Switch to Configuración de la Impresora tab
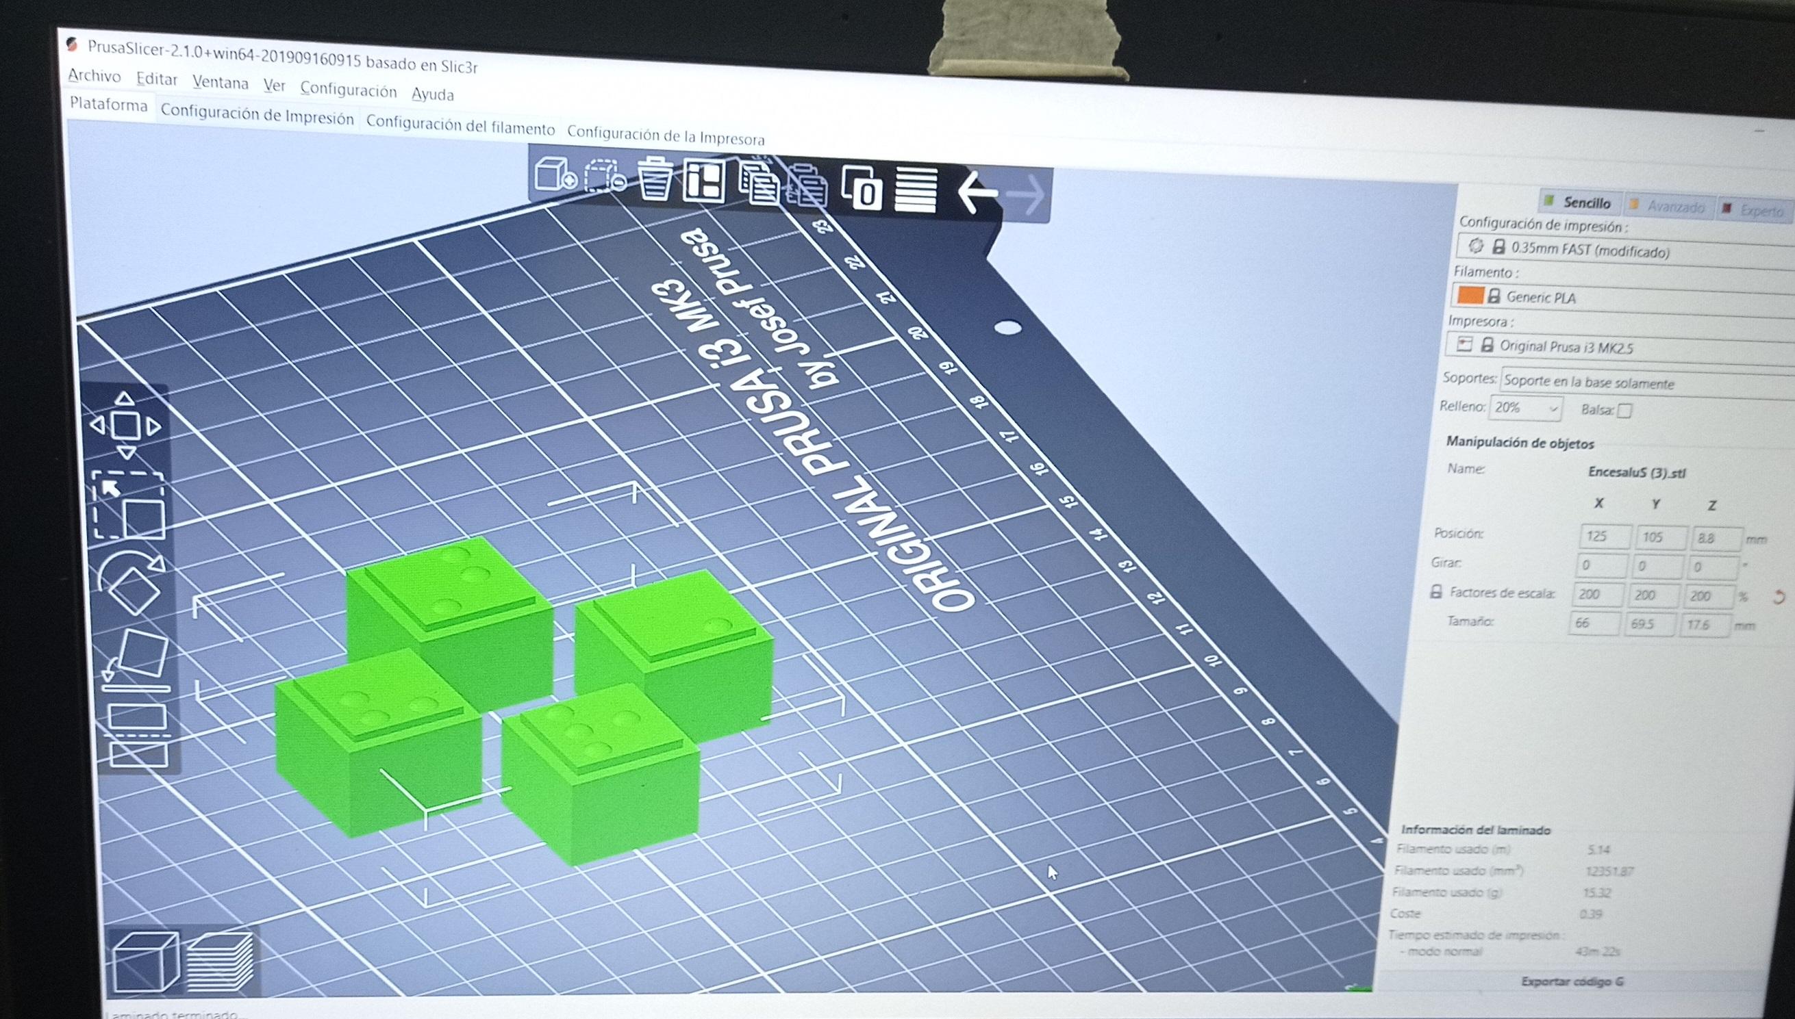Screen dimensions: 1795x1019 tap(665, 135)
